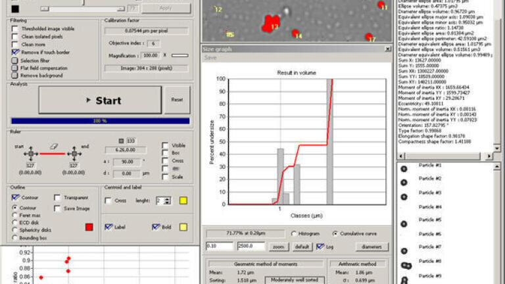Click the Objective index input field

click(x=153, y=43)
